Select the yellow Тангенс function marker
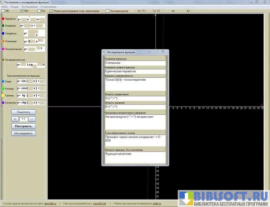This screenshot has height=207, width=270. pyautogui.click(x=3, y=96)
